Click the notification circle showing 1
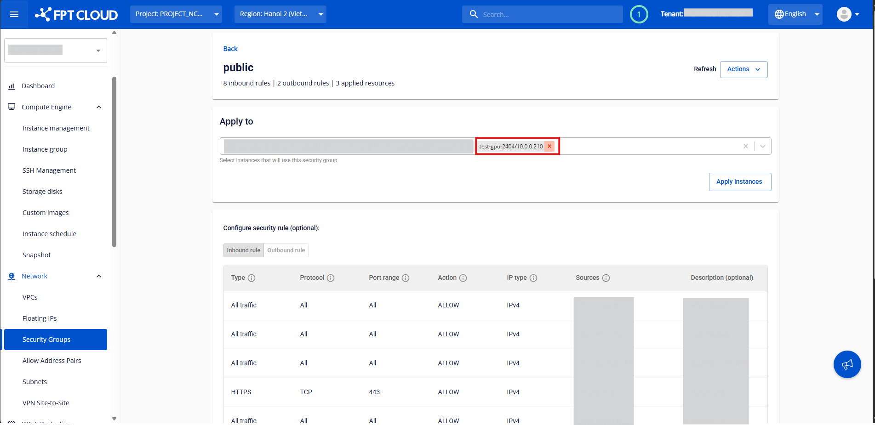Image resolution: width=875 pixels, height=425 pixels. click(639, 14)
